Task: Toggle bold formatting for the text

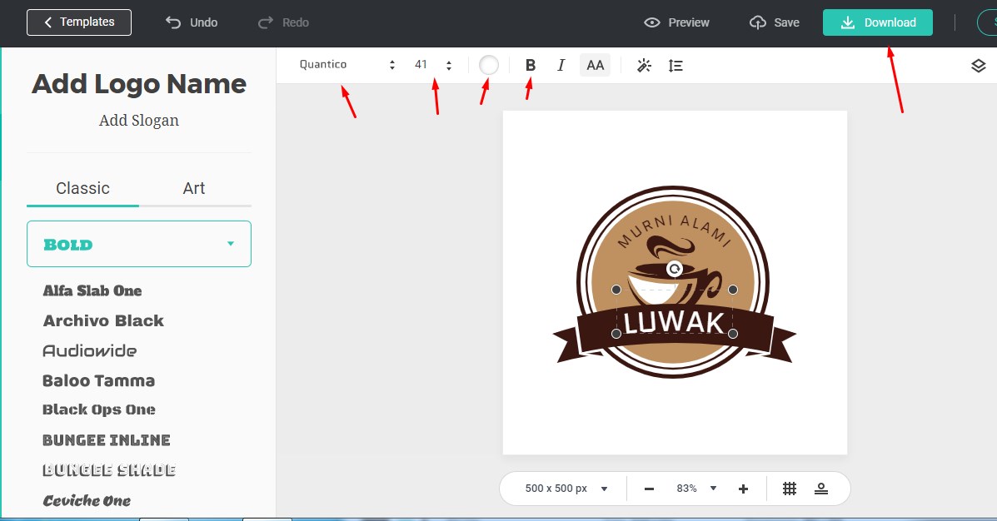Action: coord(530,64)
